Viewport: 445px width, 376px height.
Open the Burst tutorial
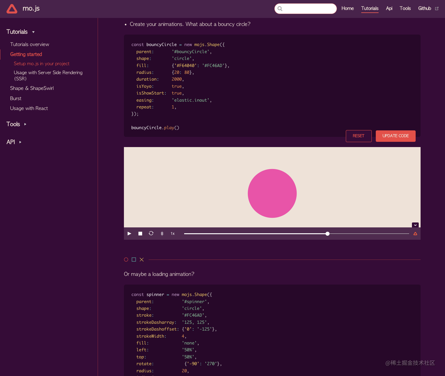point(16,99)
